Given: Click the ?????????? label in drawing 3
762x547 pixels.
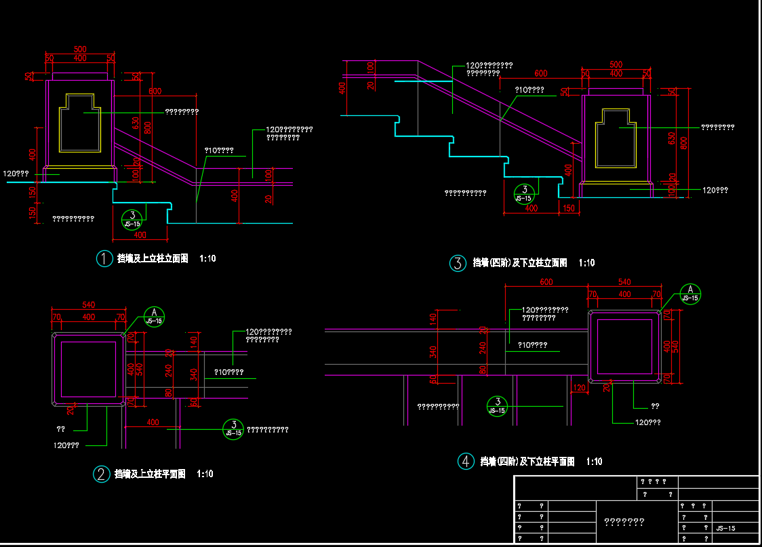Looking at the screenshot, I should click(466, 193).
